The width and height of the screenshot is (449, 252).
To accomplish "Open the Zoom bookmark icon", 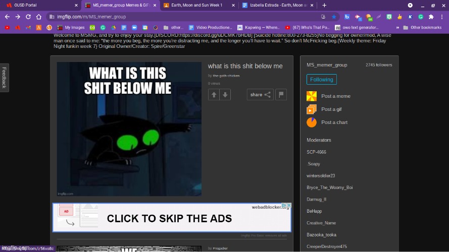I will (134, 27).
